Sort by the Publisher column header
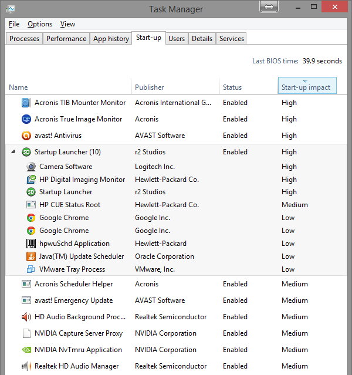The image size is (352, 375). pos(175,86)
